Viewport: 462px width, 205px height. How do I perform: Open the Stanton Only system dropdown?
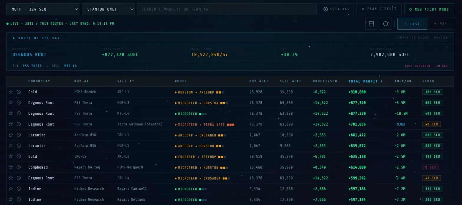click(x=108, y=9)
